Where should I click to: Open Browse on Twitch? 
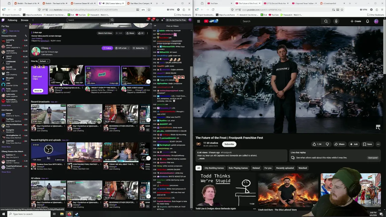pos(24,20)
